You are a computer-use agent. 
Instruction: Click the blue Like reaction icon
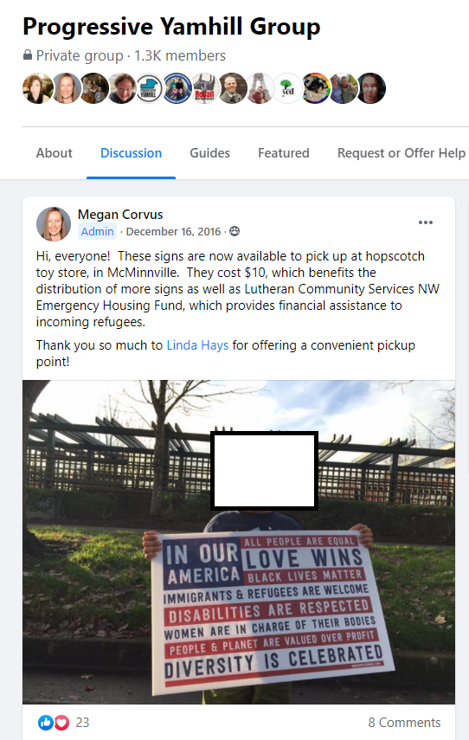[46, 722]
